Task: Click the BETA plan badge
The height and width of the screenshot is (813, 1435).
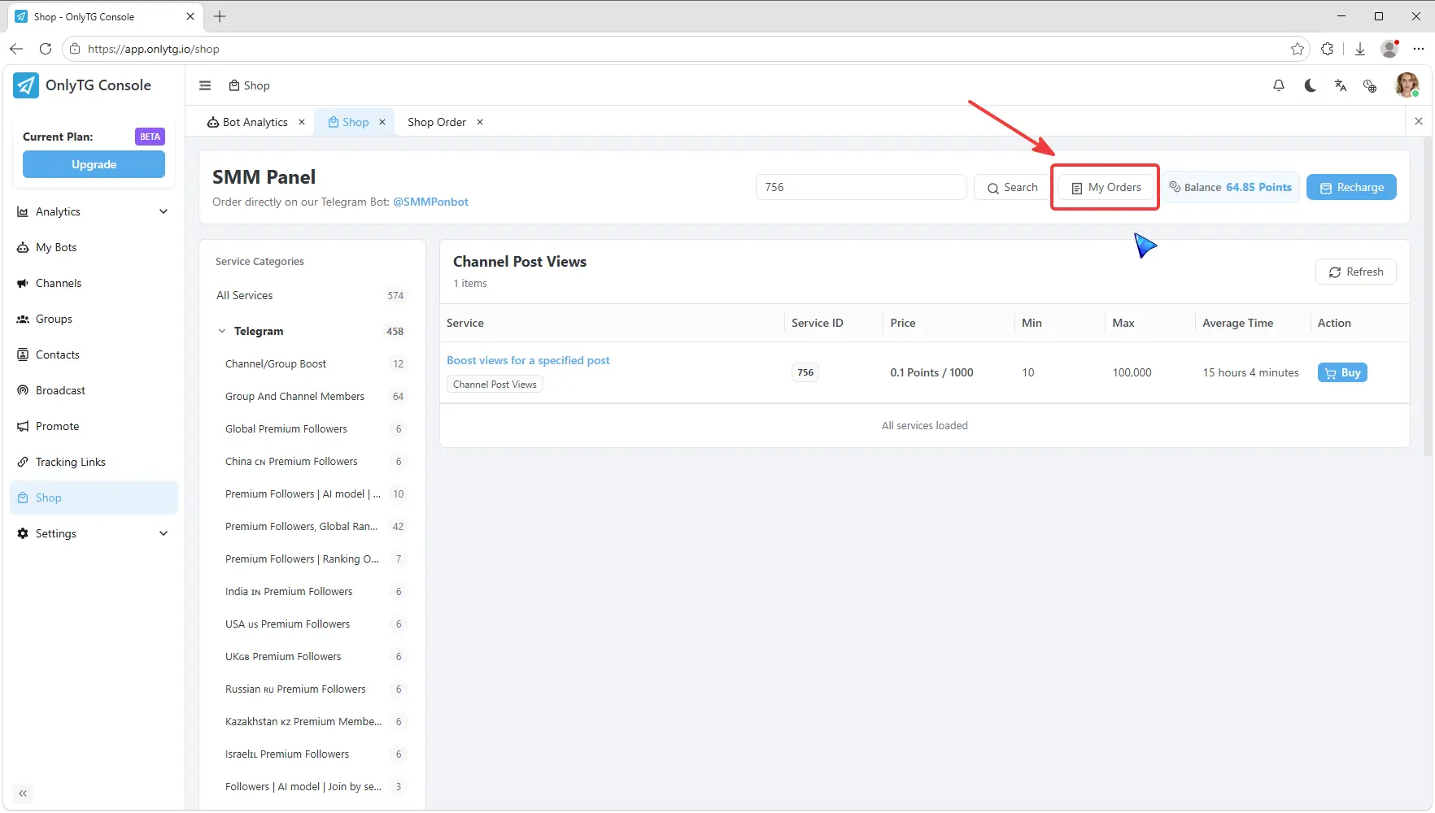Action: pyautogui.click(x=150, y=137)
